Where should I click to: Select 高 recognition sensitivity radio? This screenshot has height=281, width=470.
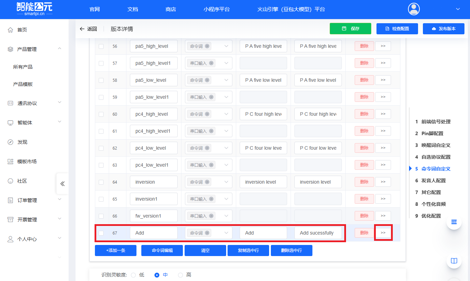point(180,275)
